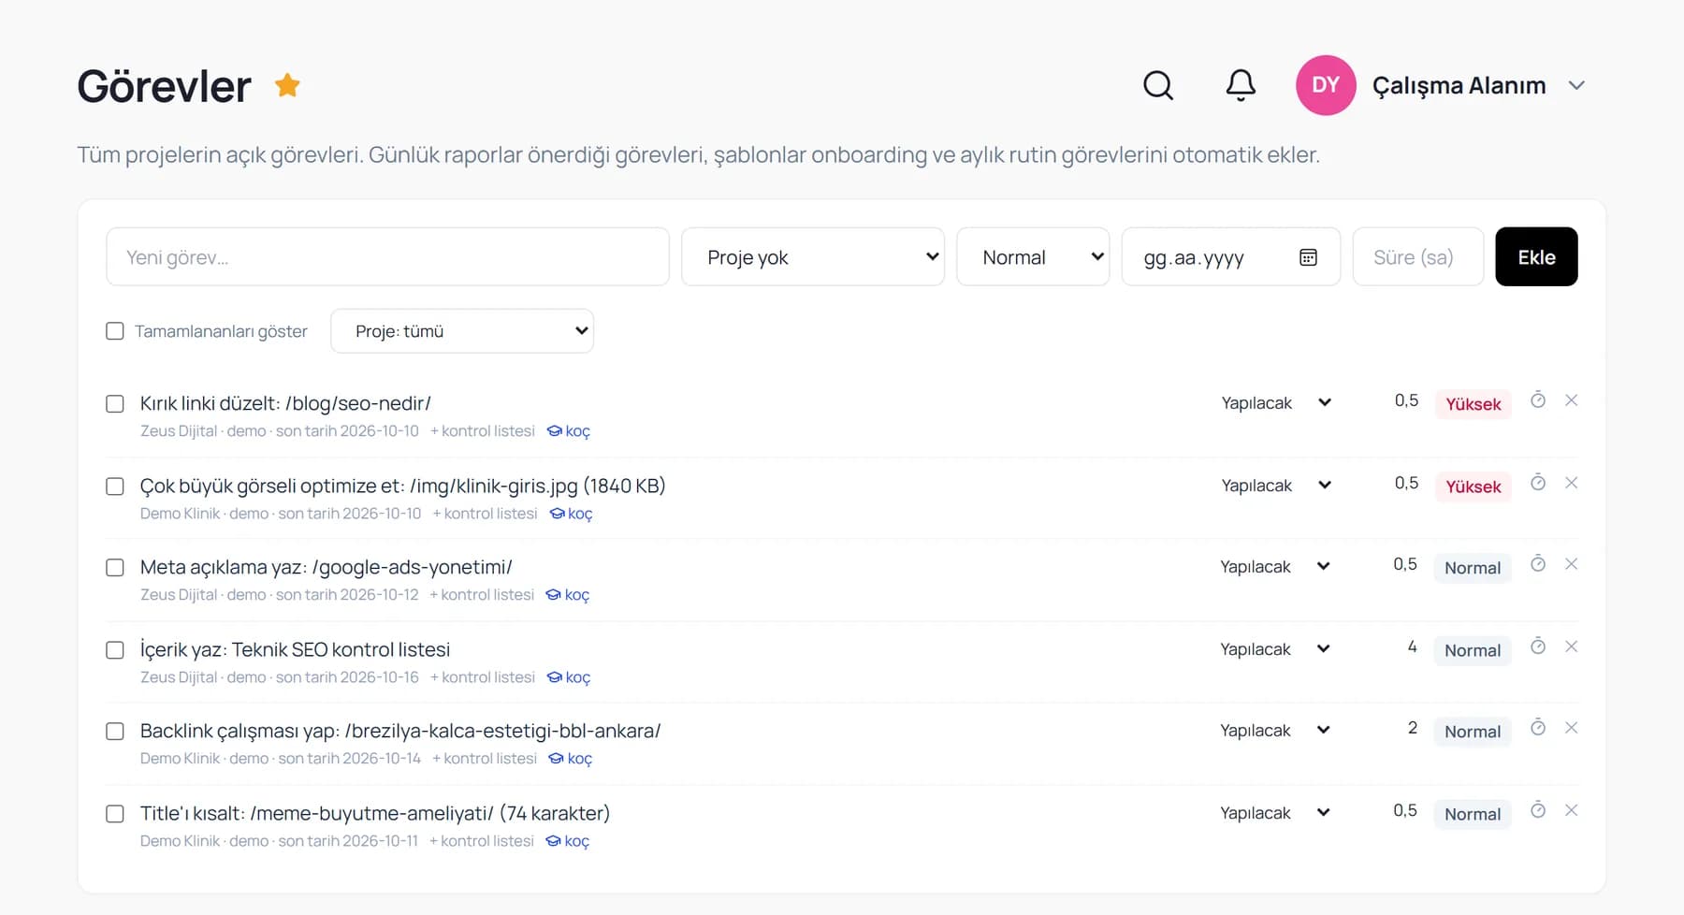Check off Kırık linki düzelt task
The image size is (1684, 915).
click(115, 404)
